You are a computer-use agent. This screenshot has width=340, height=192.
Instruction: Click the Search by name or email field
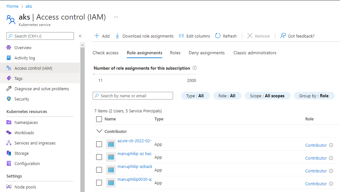[133, 95]
